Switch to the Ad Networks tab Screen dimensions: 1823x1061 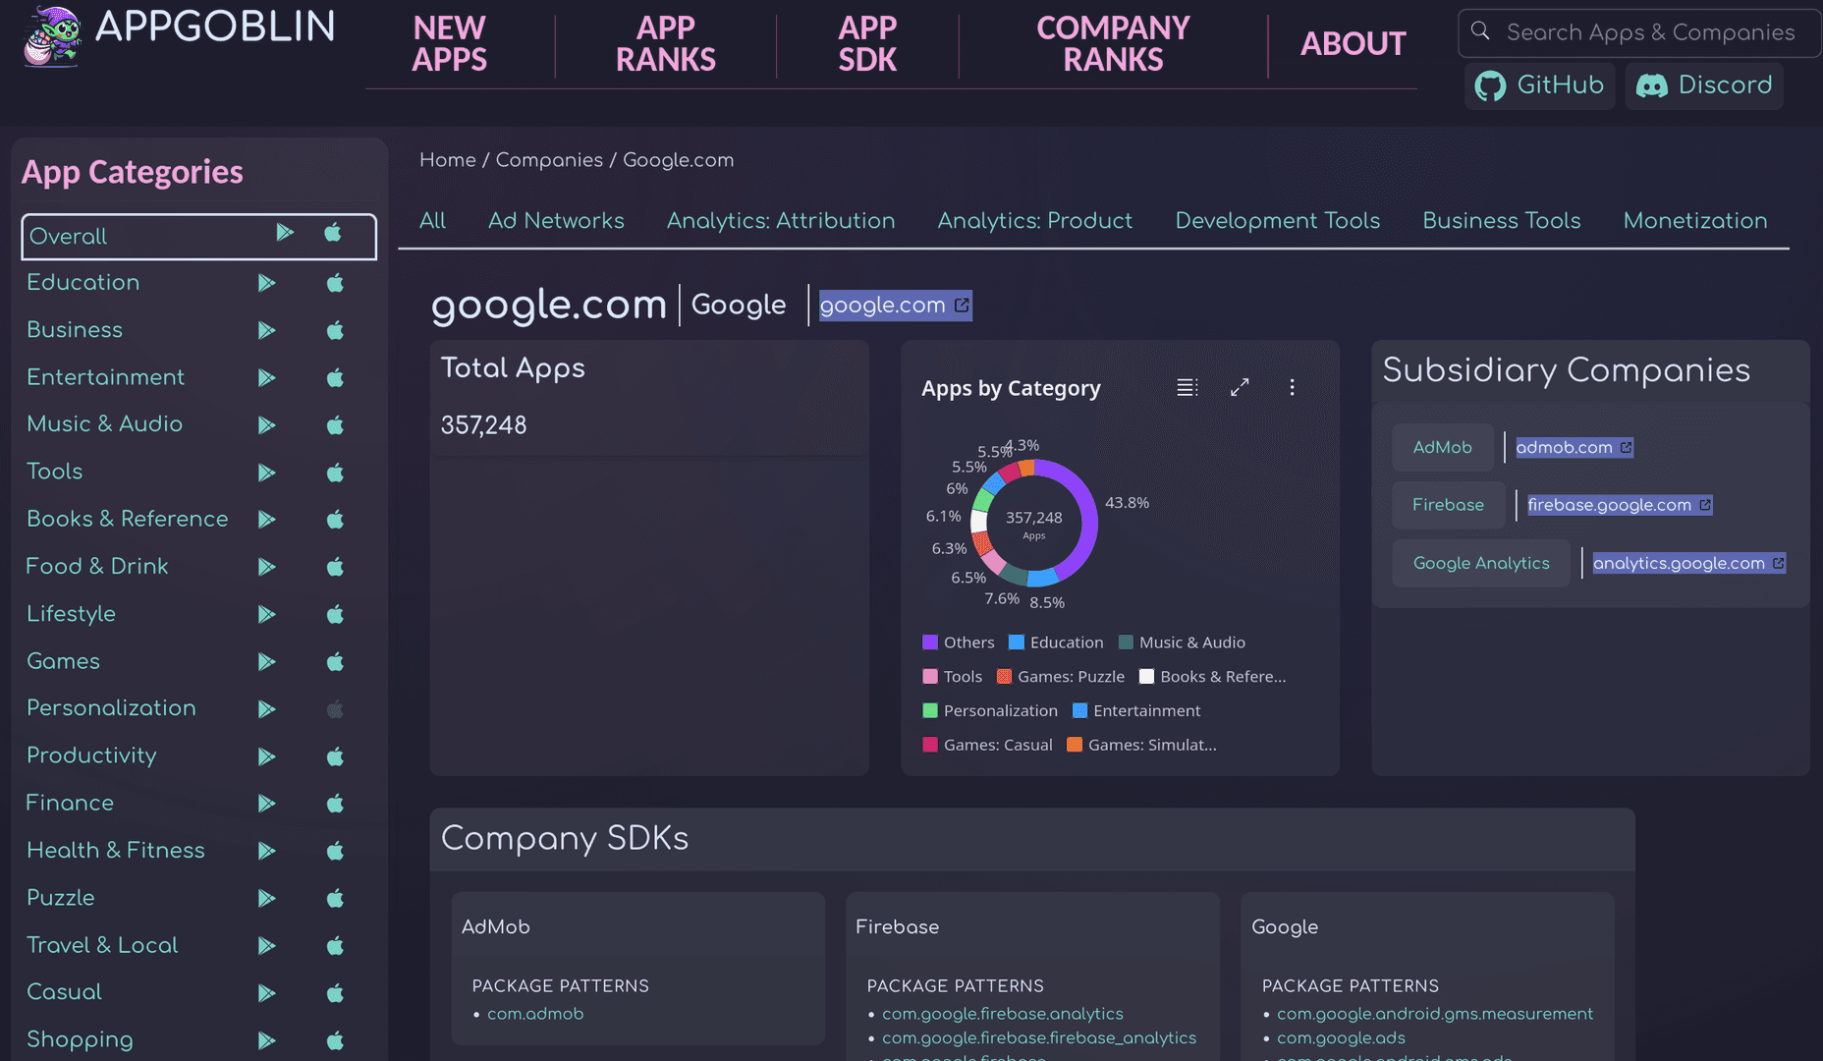[x=556, y=221]
